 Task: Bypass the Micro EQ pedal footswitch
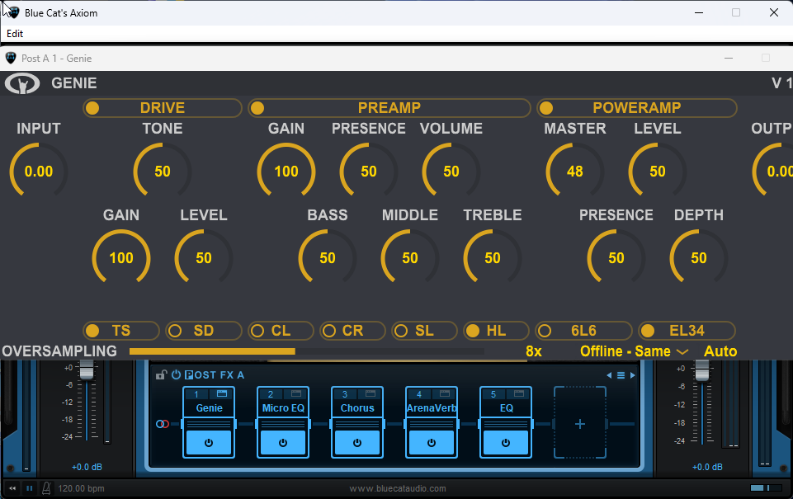283,443
